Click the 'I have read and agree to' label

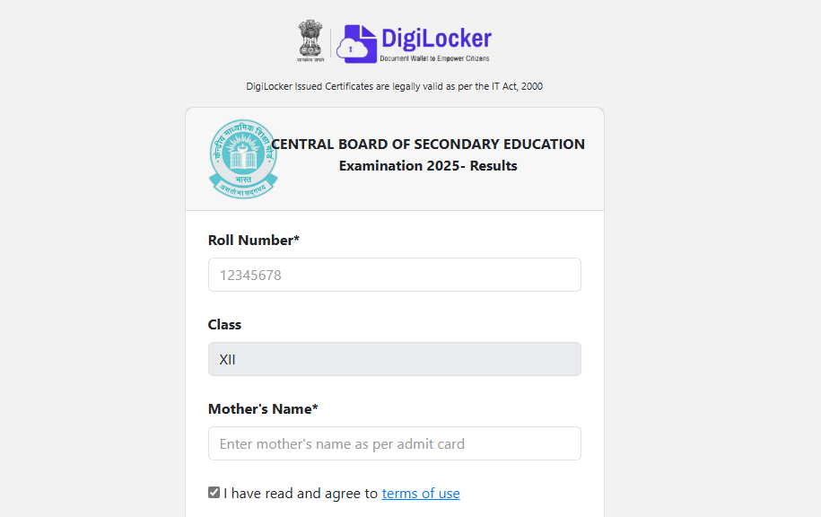pos(301,494)
